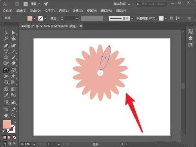
Task: Select the Paintbrush tool
Action: [x=13, y=57]
